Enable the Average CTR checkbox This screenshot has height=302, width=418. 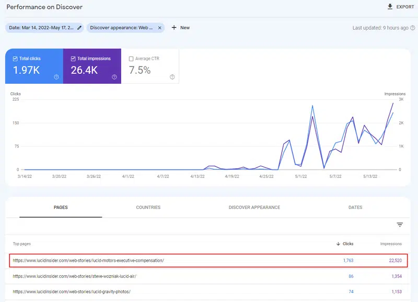(131, 59)
